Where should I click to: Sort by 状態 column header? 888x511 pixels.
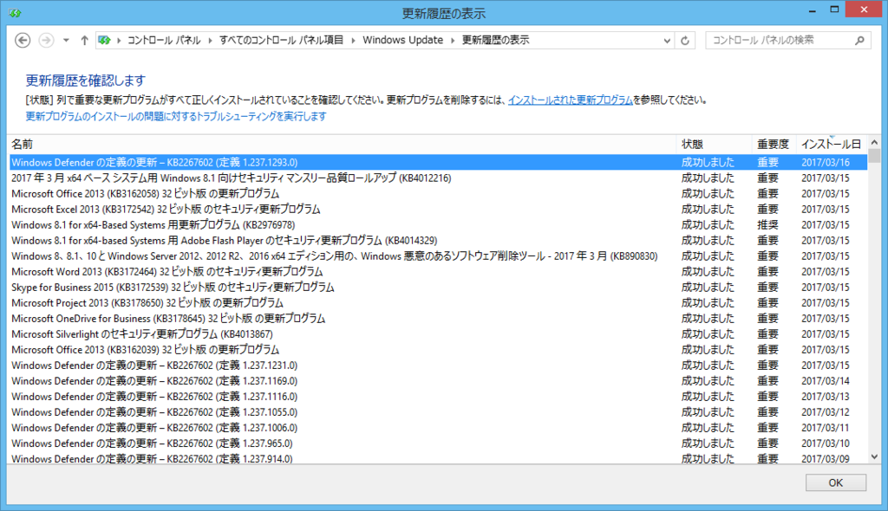coord(715,145)
